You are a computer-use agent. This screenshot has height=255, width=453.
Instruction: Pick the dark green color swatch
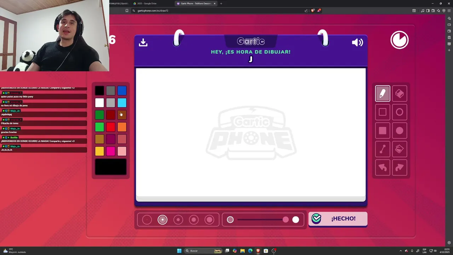click(x=99, y=115)
